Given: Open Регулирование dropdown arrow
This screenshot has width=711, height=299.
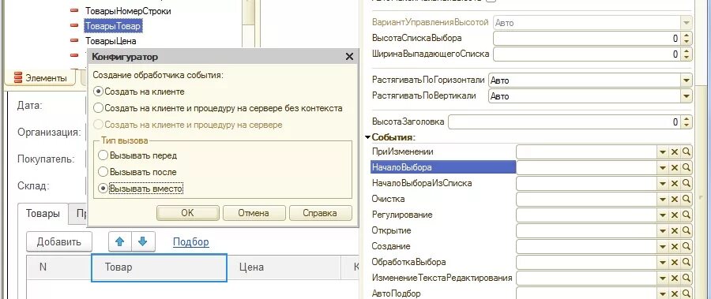Looking at the screenshot, I should click(x=663, y=215).
